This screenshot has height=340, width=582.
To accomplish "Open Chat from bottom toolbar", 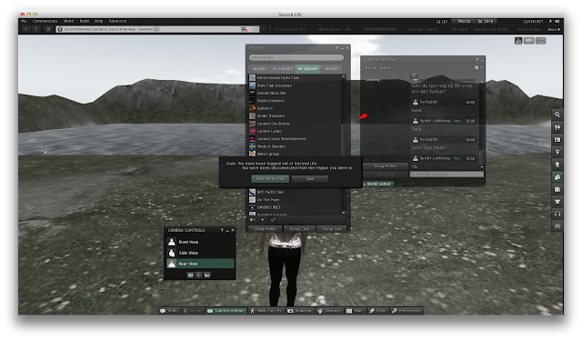I will click(x=169, y=311).
